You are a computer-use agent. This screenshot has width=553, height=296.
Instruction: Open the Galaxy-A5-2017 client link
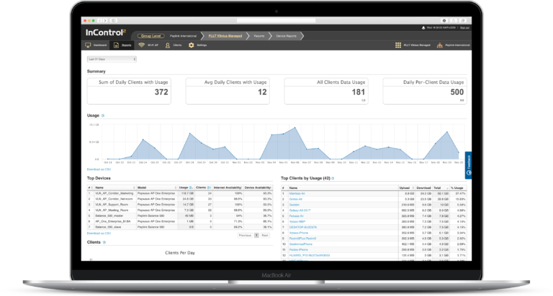click(x=300, y=211)
